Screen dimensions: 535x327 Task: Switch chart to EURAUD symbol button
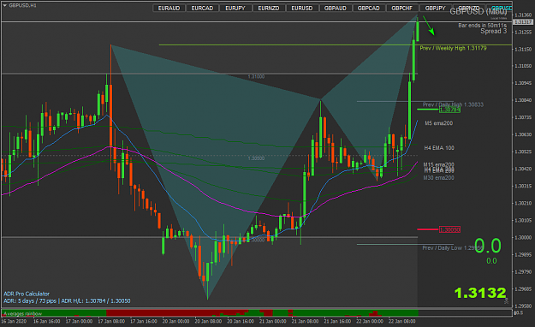click(x=169, y=9)
